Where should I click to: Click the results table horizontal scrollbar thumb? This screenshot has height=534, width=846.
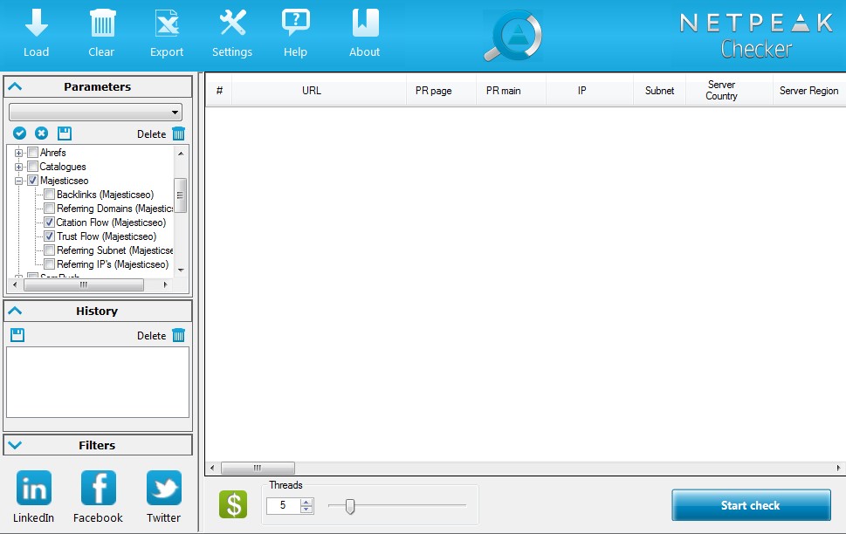258,468
